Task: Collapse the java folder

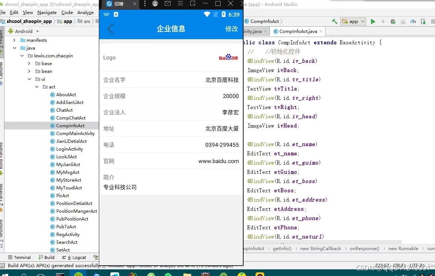Action: (14, 48)
